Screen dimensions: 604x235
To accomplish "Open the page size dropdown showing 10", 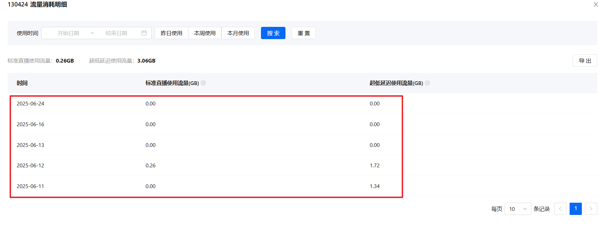I will pos(517,209).
